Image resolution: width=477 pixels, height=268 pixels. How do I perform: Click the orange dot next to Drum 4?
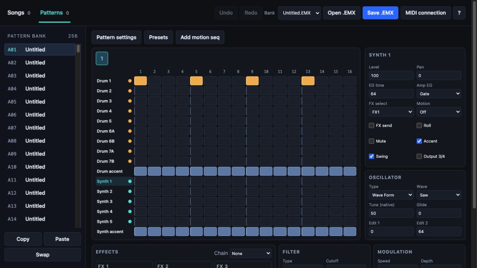[x=130, y=111]
